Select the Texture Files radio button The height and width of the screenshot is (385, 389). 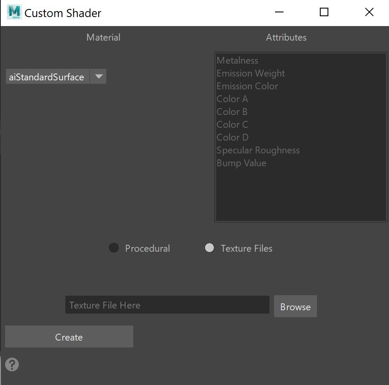(x=209, y=248)
